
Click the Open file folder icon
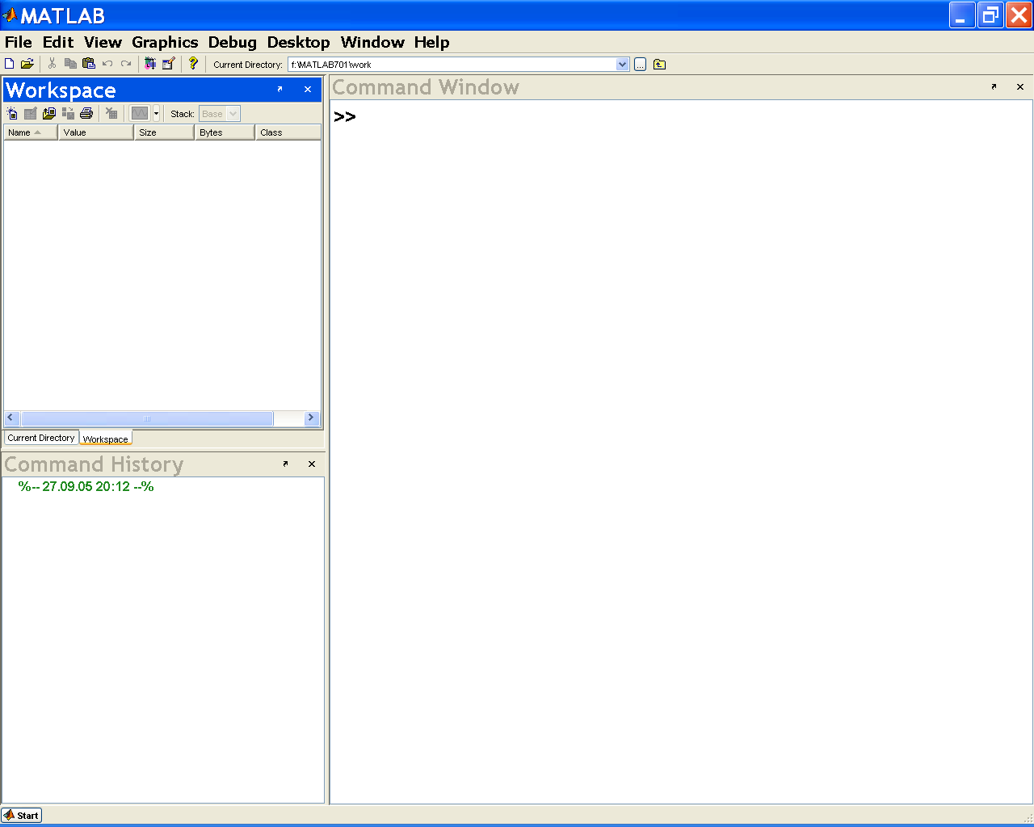click(27, 64)
